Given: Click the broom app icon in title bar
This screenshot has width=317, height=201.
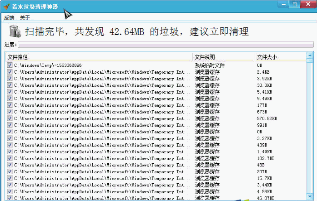Looking at the screenshot, I should click(7, 6).
